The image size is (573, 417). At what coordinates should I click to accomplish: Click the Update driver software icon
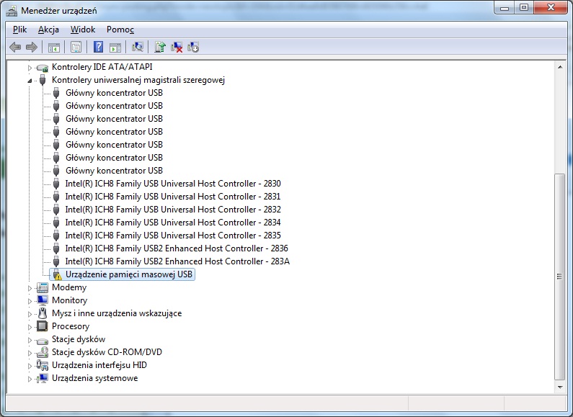(x=160, y=47)
